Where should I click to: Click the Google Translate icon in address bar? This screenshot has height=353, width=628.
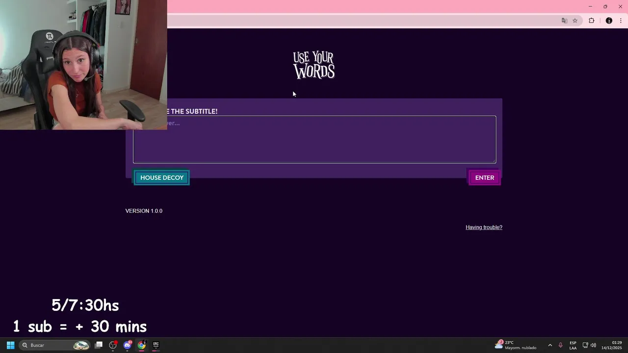click(564, 21)
